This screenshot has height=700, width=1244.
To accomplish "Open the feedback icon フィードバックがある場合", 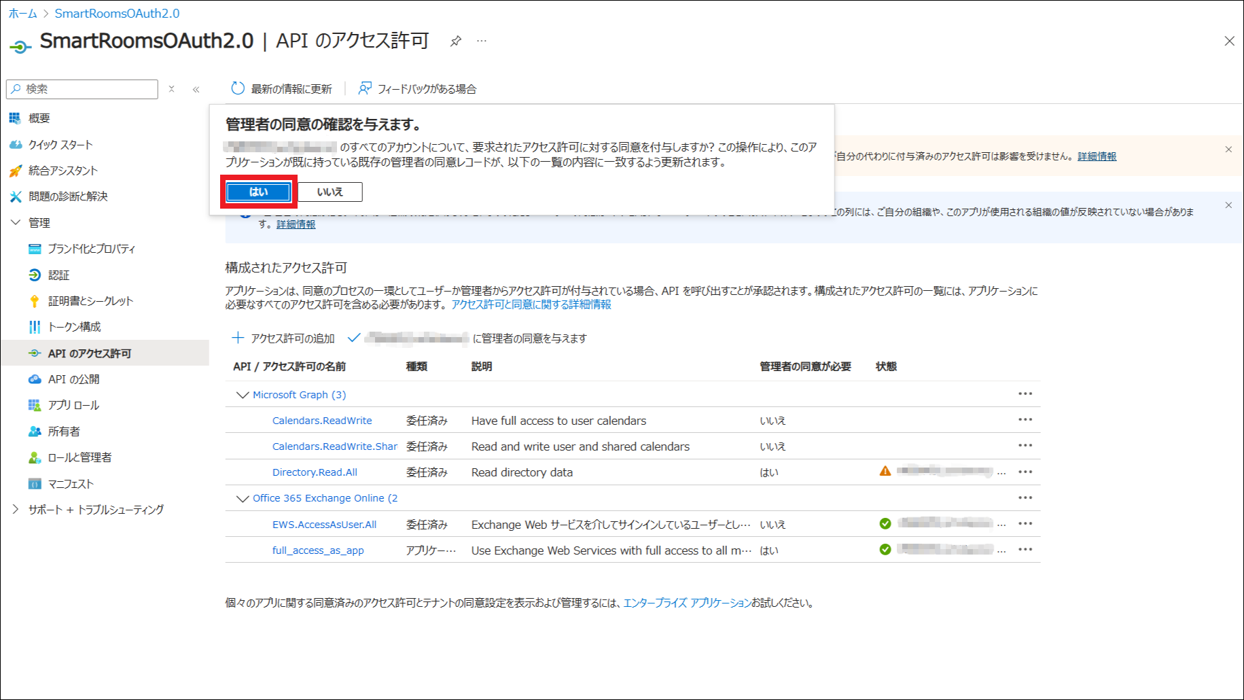I will [x=365, y=89].
